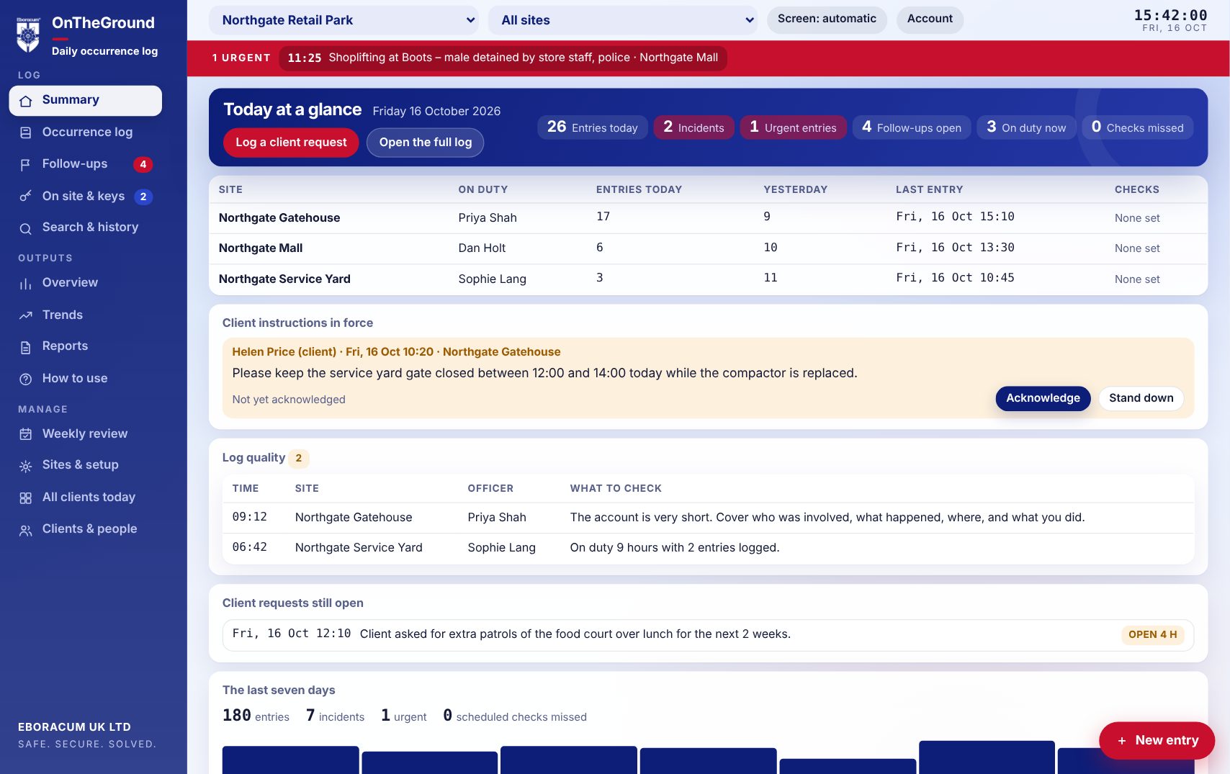Click the Sites & setup gear icon
This screenshot has width=1230, height=774.
26,466
